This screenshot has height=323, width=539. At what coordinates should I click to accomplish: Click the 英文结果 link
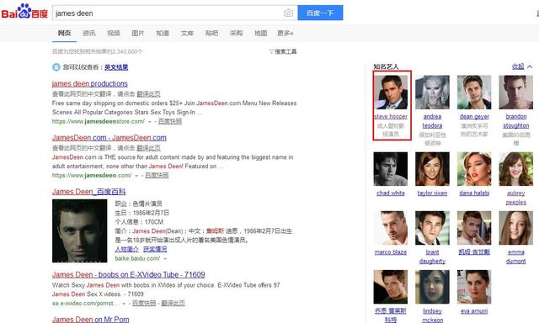coord(116,67)
